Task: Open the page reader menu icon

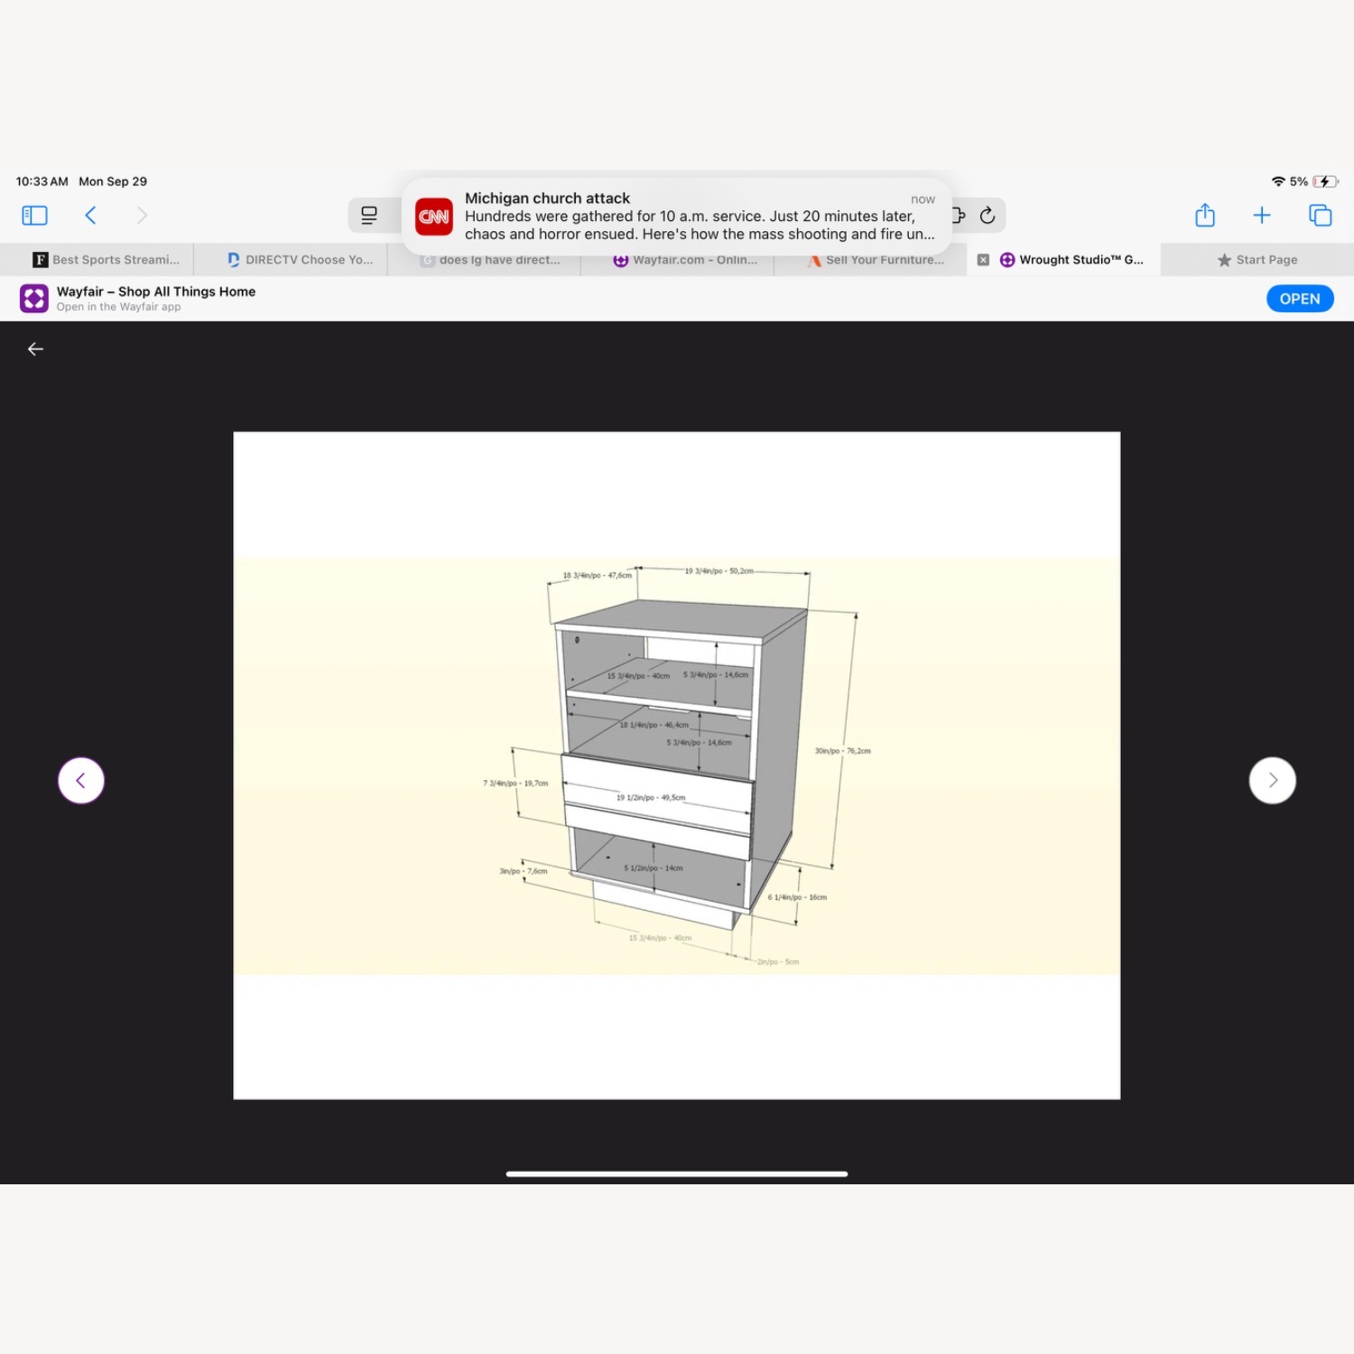Action: 369,215
